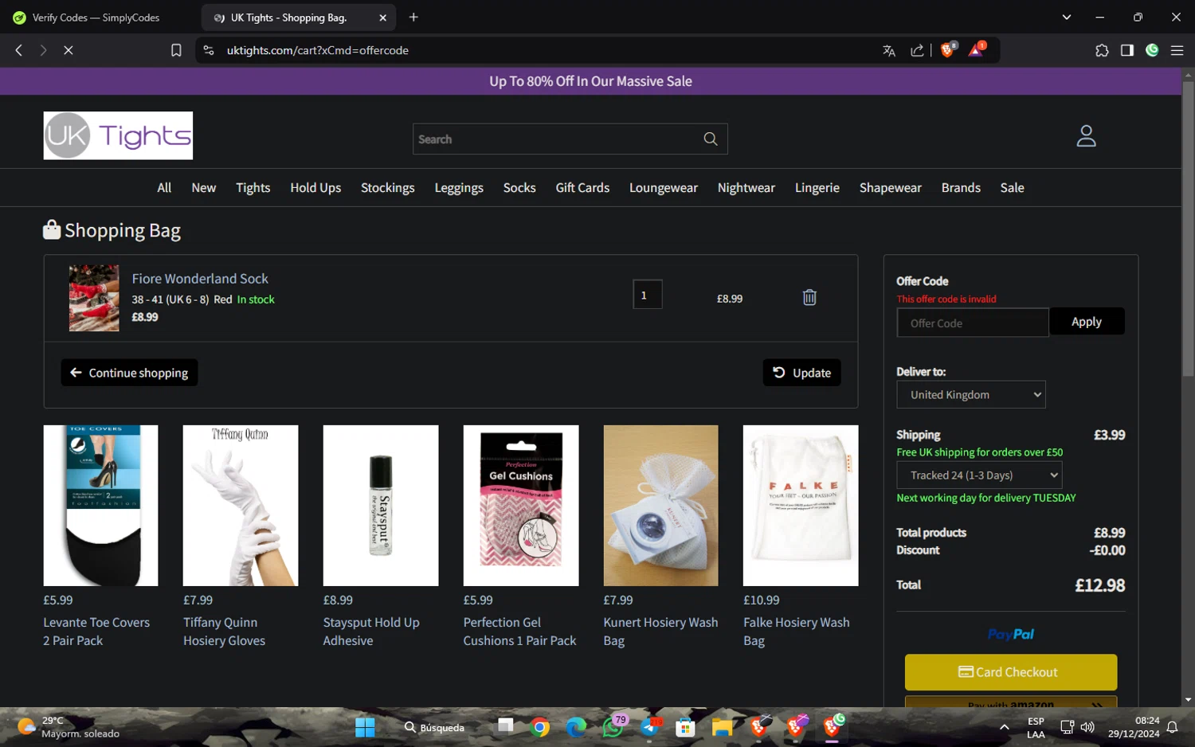
Task: Click the search magnifier icon
Action: click(711, 139)
